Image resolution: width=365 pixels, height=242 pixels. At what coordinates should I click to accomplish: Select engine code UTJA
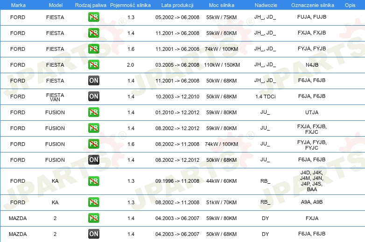pos(312,112)
